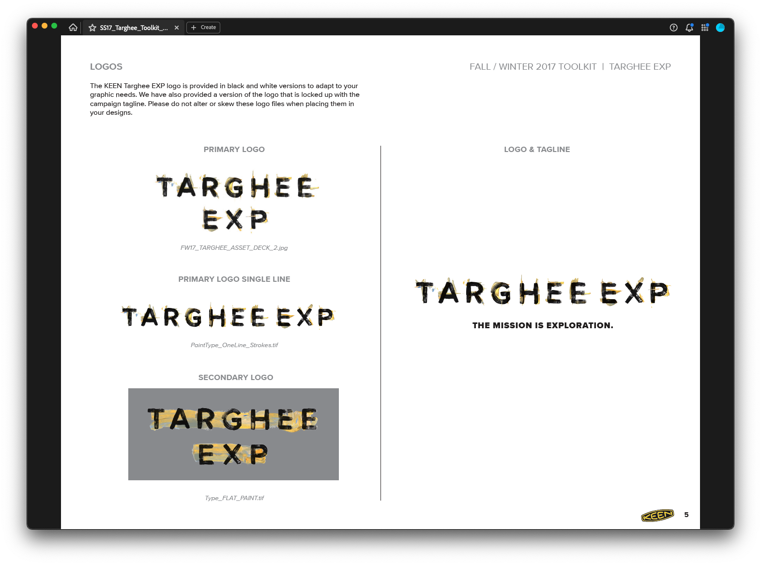Open the apps grid launcher
Screen dimensions: 761x565
click(x=705, y=28)
